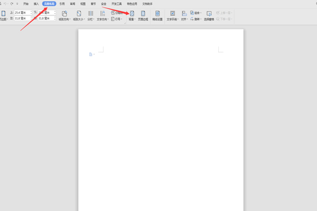Switch to the 插入 (Insert) tab
The image size is (317, 211).
coord(36,3)
